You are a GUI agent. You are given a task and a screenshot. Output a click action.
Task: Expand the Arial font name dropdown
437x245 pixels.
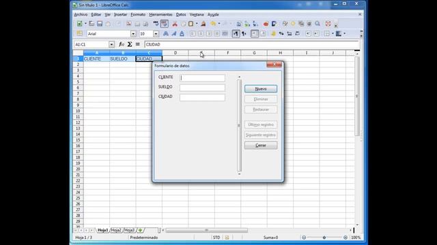pos(133,34)
